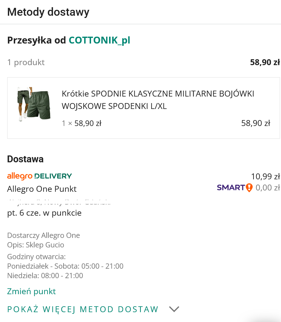Click the Niedziela opening hours line
This screenshot has height=322, width=281.
pos(45,276)
